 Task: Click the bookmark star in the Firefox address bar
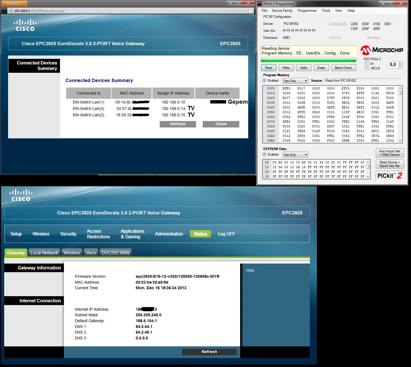tap(250, 11)
